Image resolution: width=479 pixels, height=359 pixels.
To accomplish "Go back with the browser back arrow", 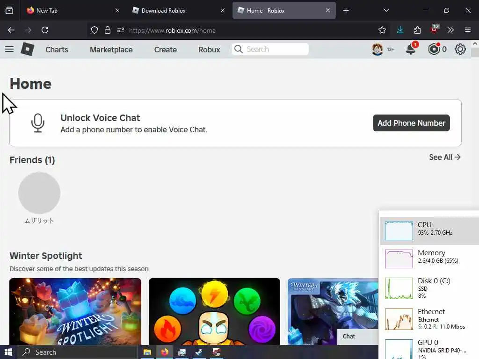I will (11, 30).
